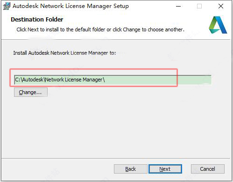Viewport: 233px width, 182px height.
Task: Click the Autodesk logo in the header banner
Action: [x=218, y=25]
